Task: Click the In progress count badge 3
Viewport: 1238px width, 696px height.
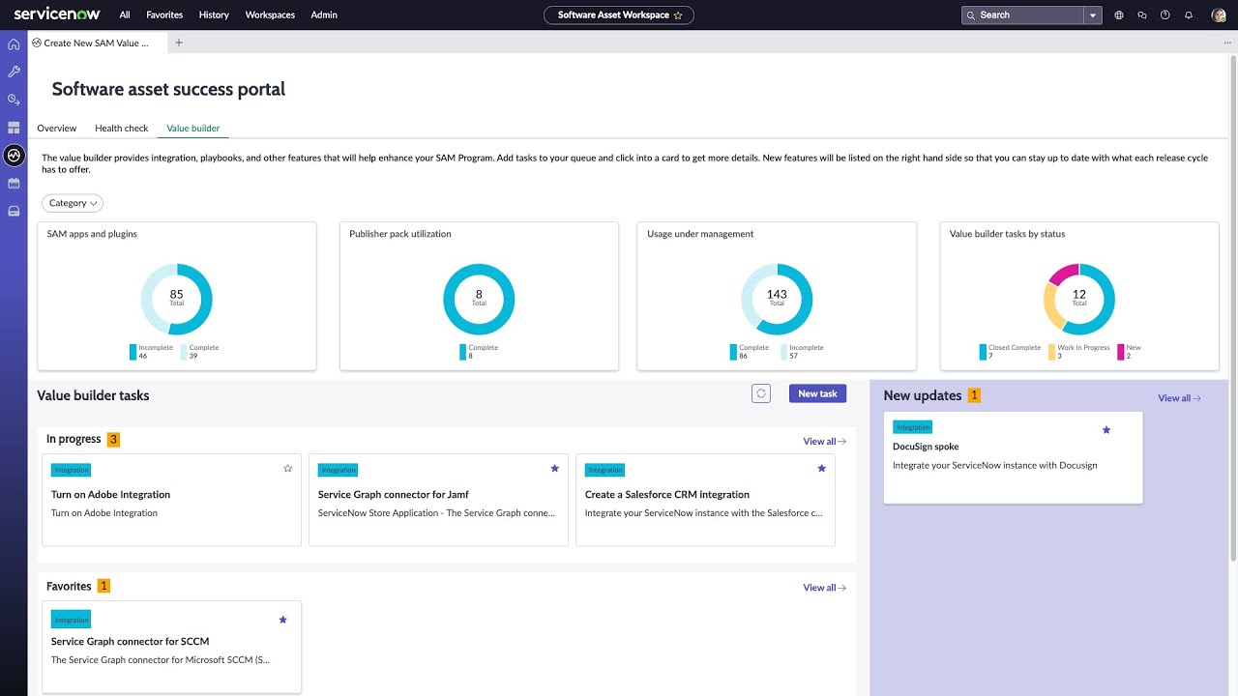Action: 113,440
